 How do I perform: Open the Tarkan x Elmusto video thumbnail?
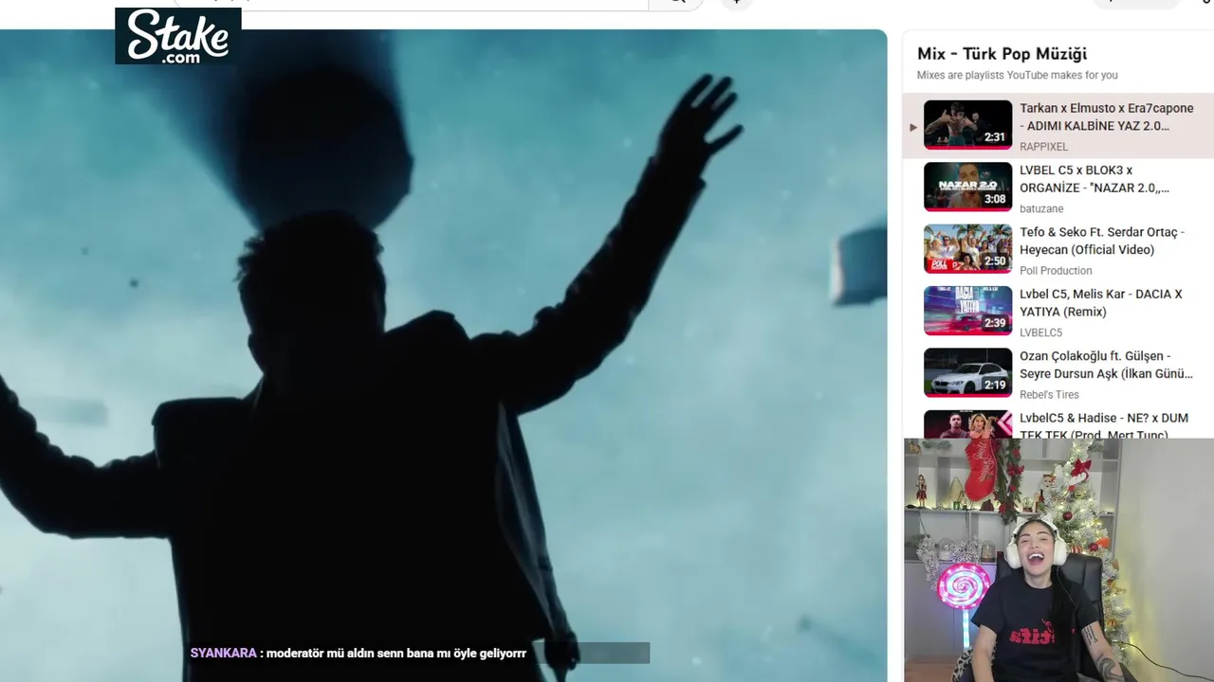coord(967,125)
